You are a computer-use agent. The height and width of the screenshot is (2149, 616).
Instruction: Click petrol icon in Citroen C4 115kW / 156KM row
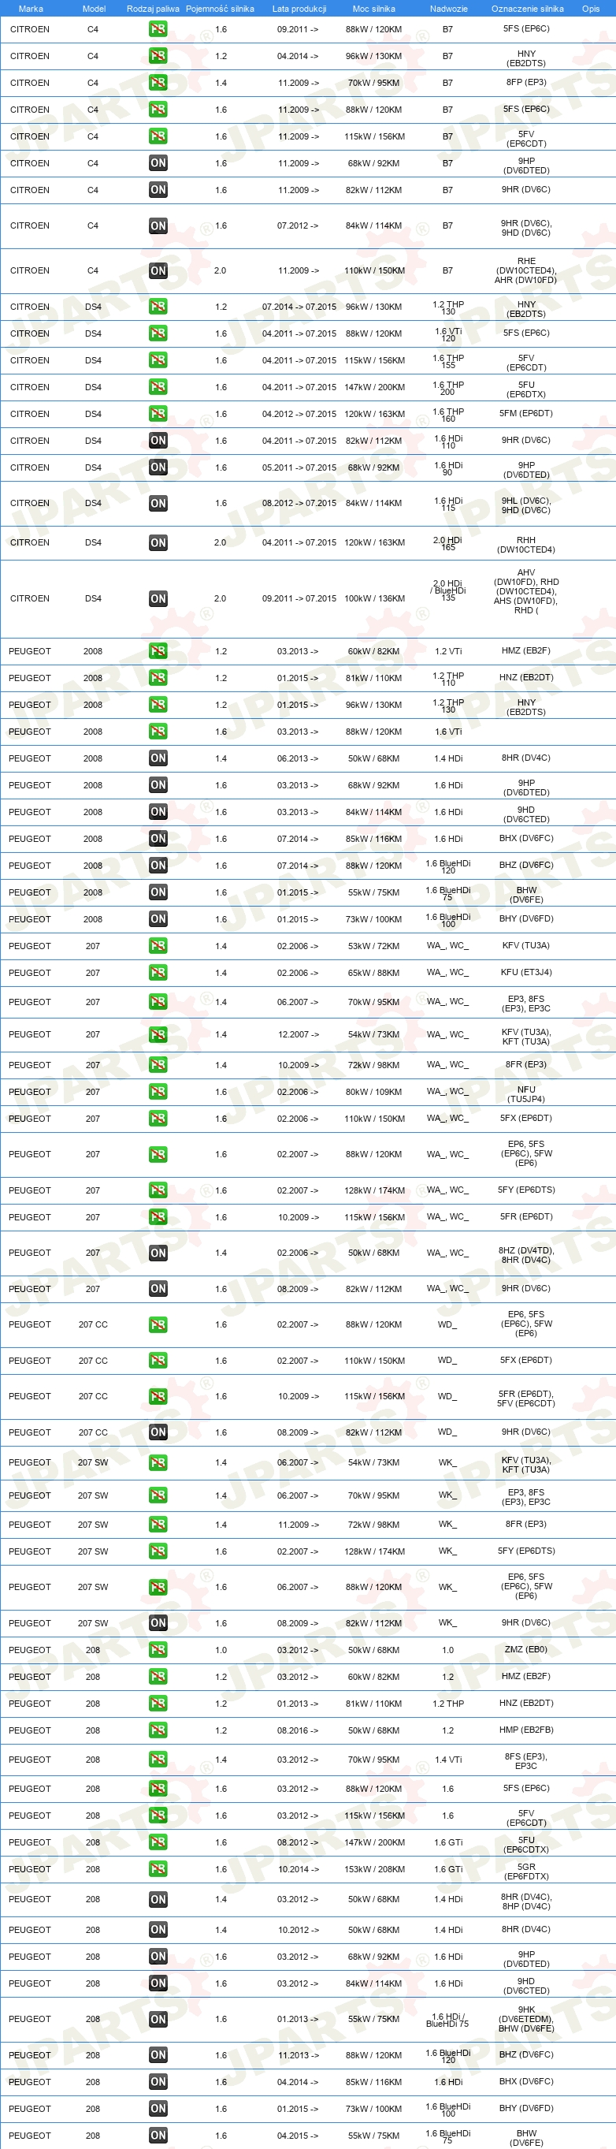[x=158, y=136]
